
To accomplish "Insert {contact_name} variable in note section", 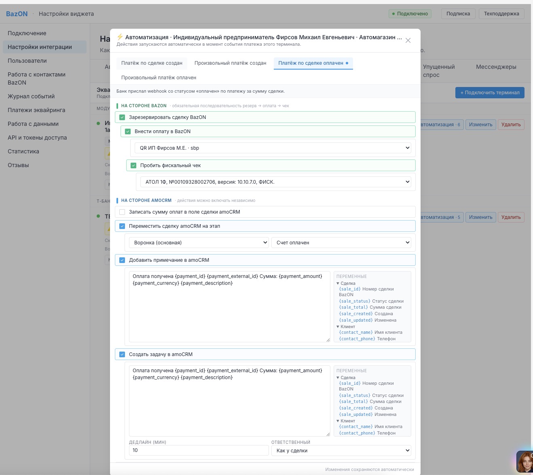I will 356,333.
